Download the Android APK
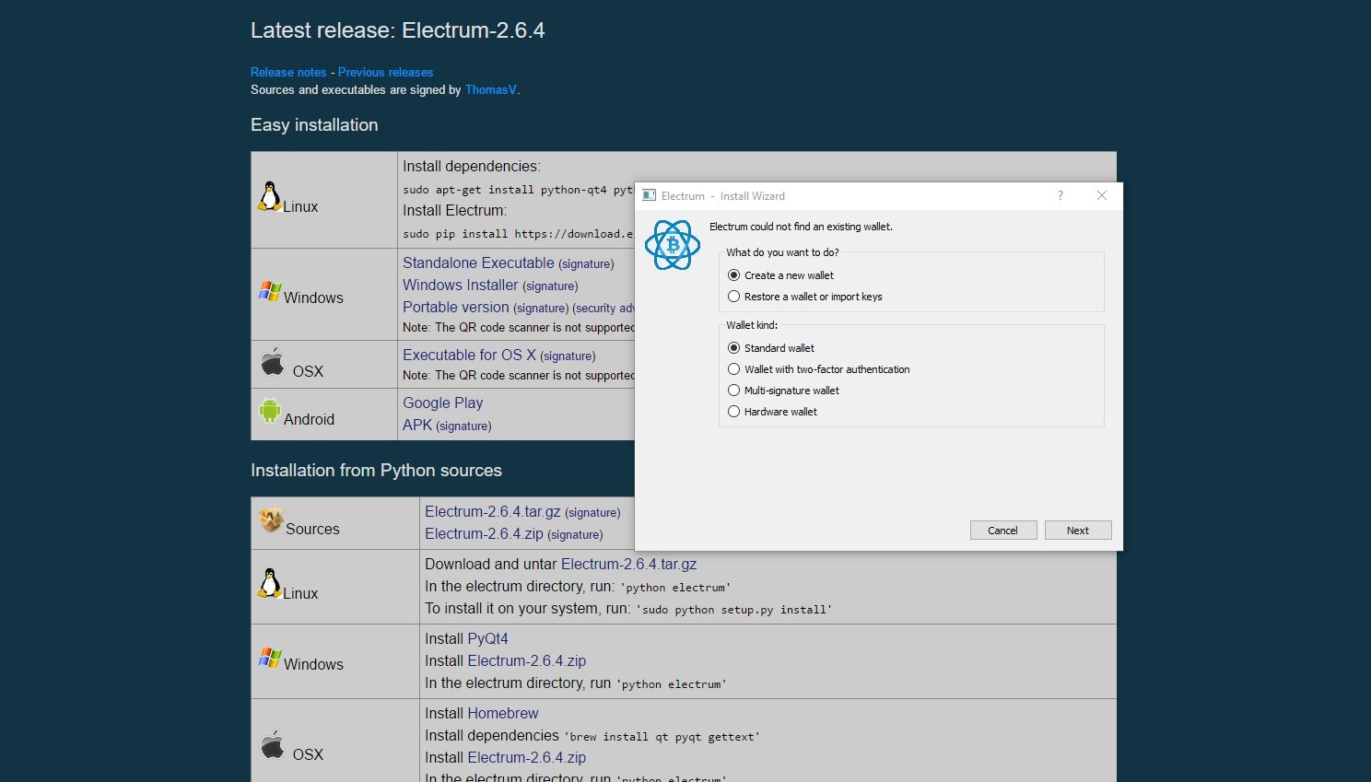This screenshot has width=1371, height=782. point(417,425)
